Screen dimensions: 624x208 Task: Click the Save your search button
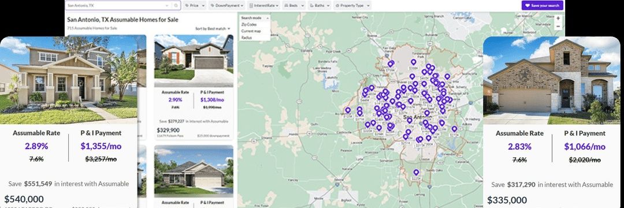[x=543, y=6]
